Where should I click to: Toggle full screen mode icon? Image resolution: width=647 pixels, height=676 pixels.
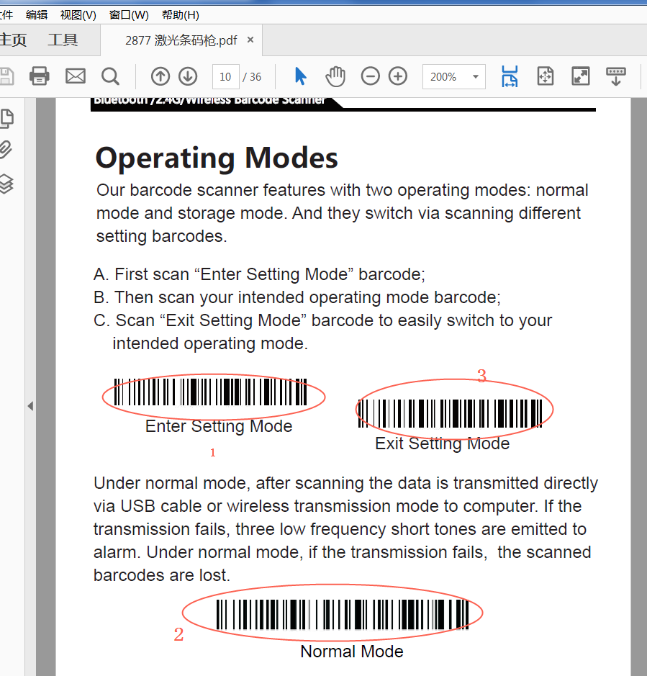580,76
